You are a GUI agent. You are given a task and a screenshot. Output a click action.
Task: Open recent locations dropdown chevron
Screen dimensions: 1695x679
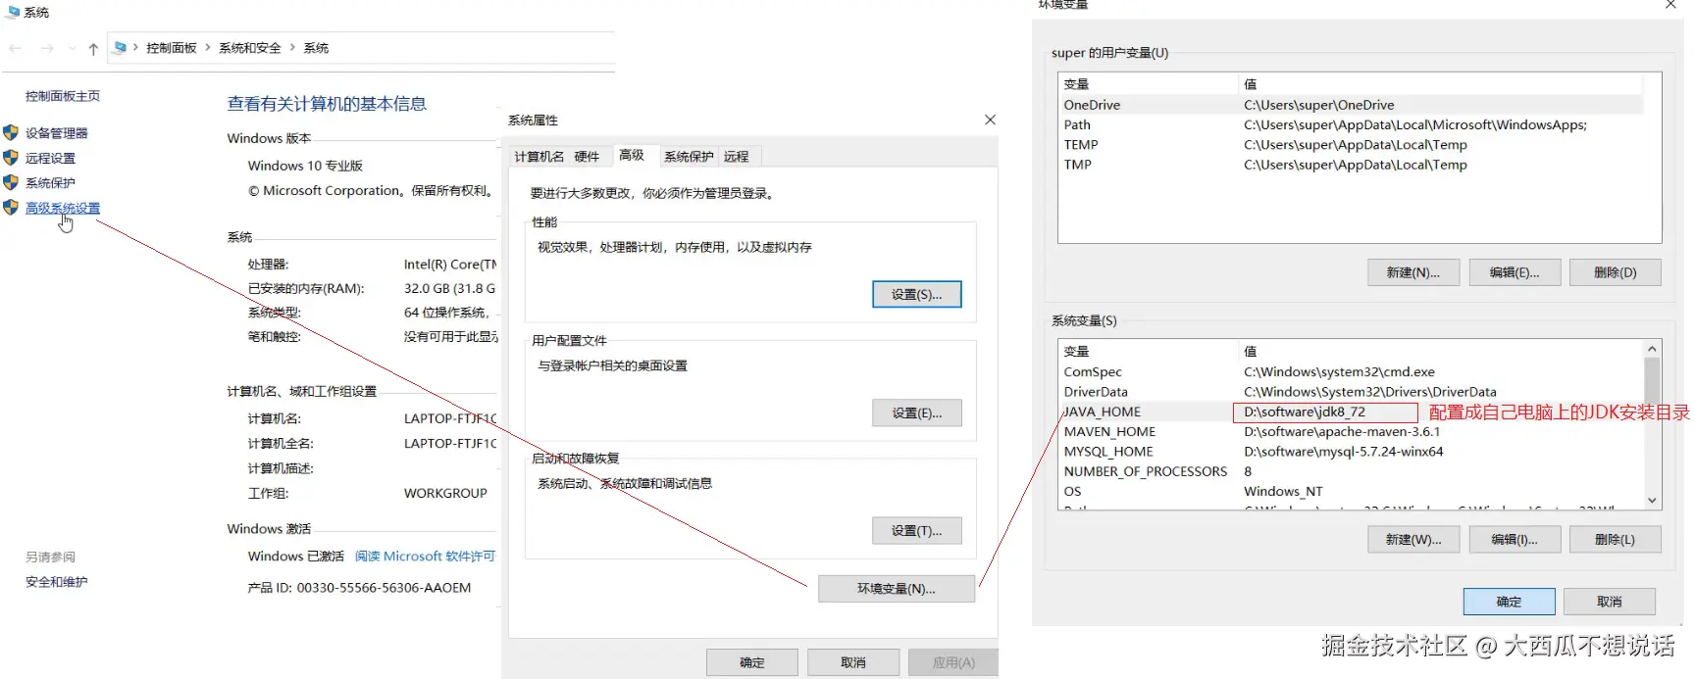coord(73,48)
